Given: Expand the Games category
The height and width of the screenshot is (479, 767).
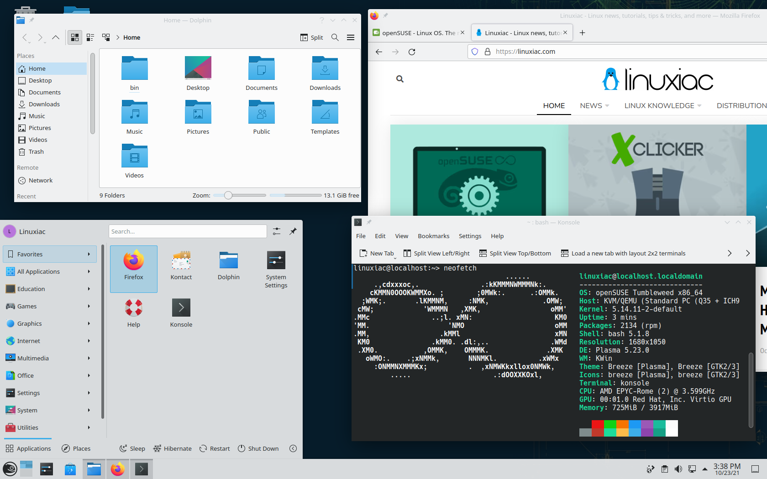Looking at the screenshot, I should tap(50, 306).
